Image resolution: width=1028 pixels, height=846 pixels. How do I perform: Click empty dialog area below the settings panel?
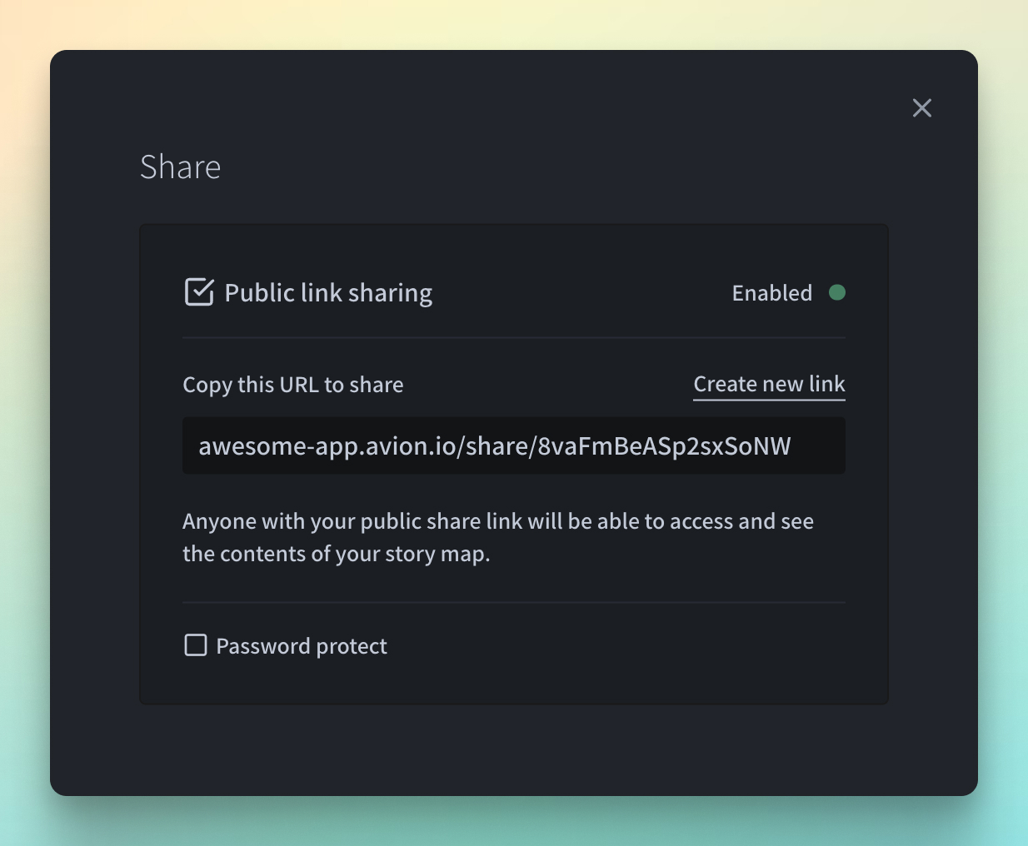tap(513, 749)
